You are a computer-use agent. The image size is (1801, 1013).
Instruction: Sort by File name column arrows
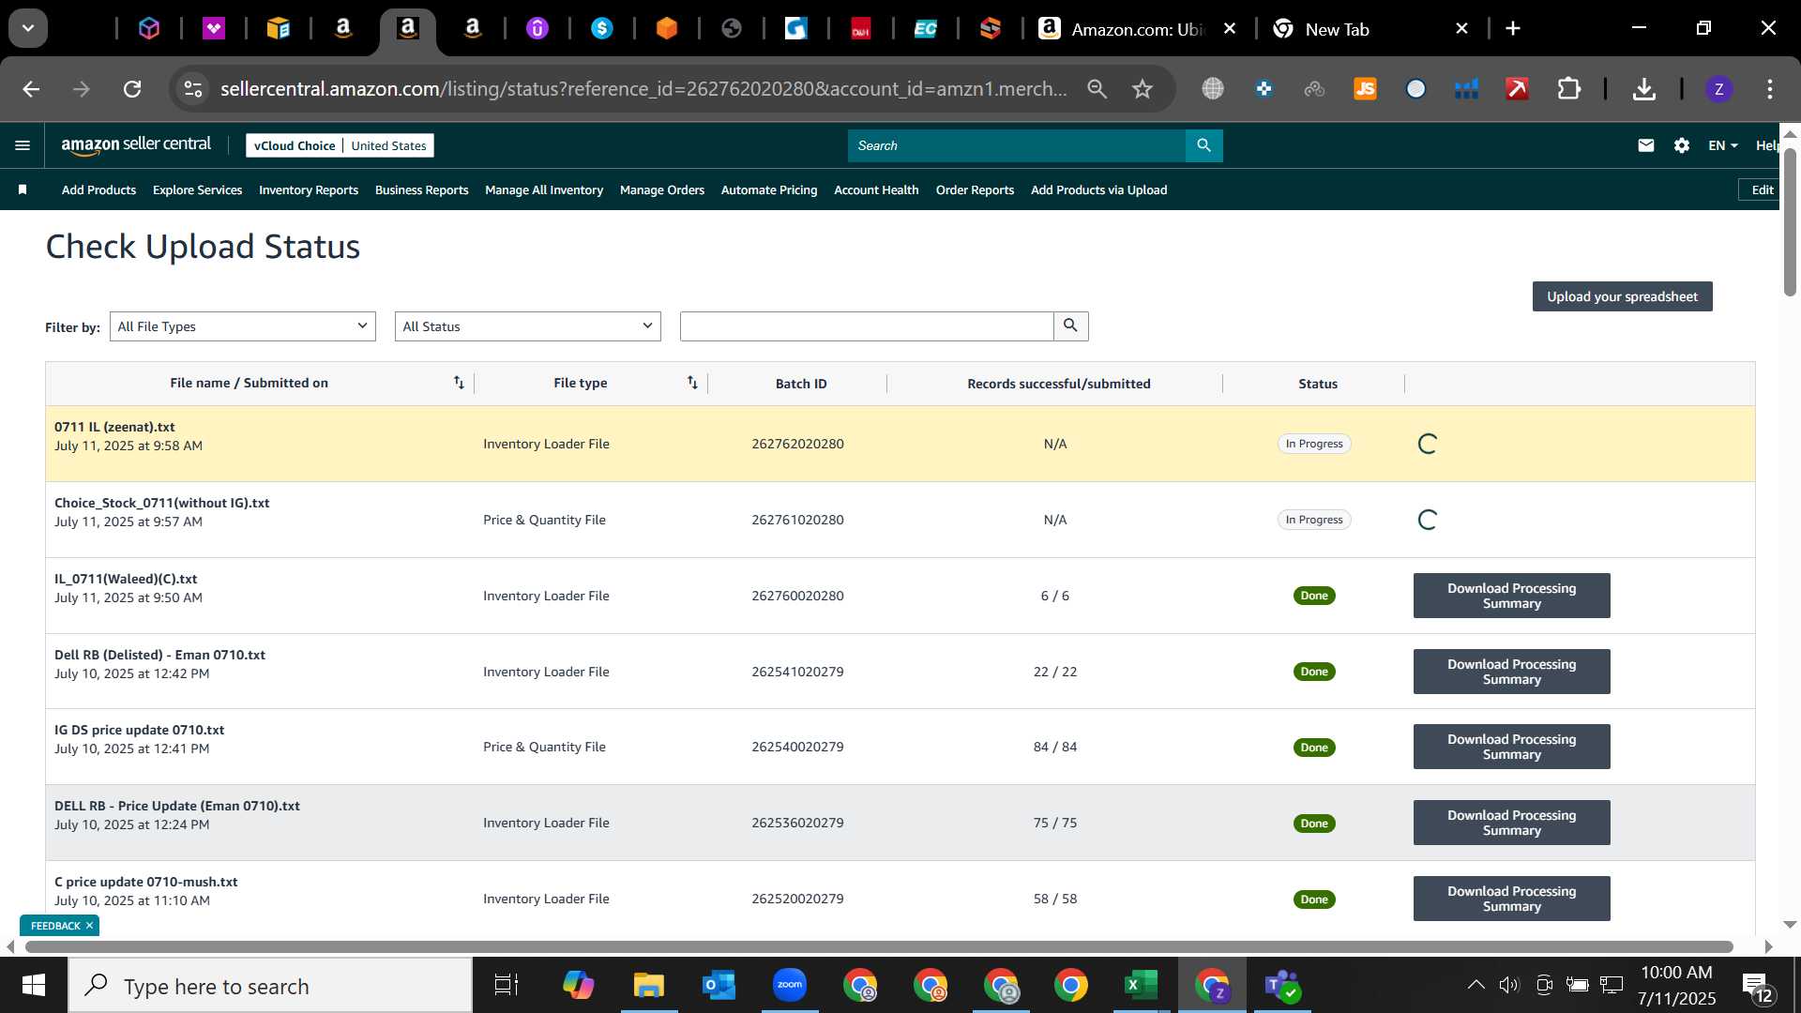pyautogui.click(x=459, y=383)
